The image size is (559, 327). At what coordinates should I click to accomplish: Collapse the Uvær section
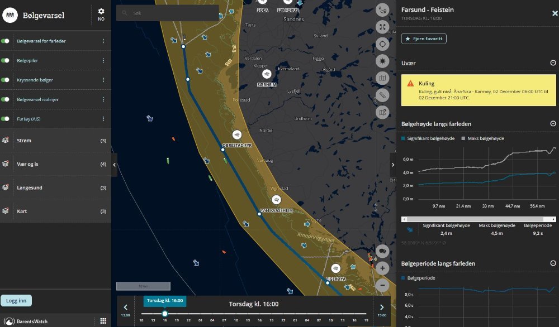[553, 63]
